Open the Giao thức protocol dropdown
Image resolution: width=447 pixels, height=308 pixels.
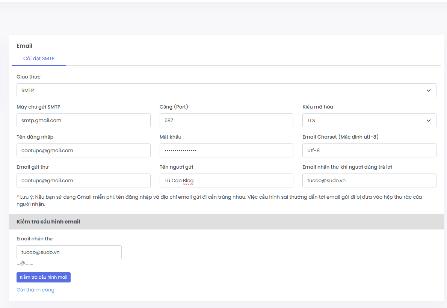point(225,90)
